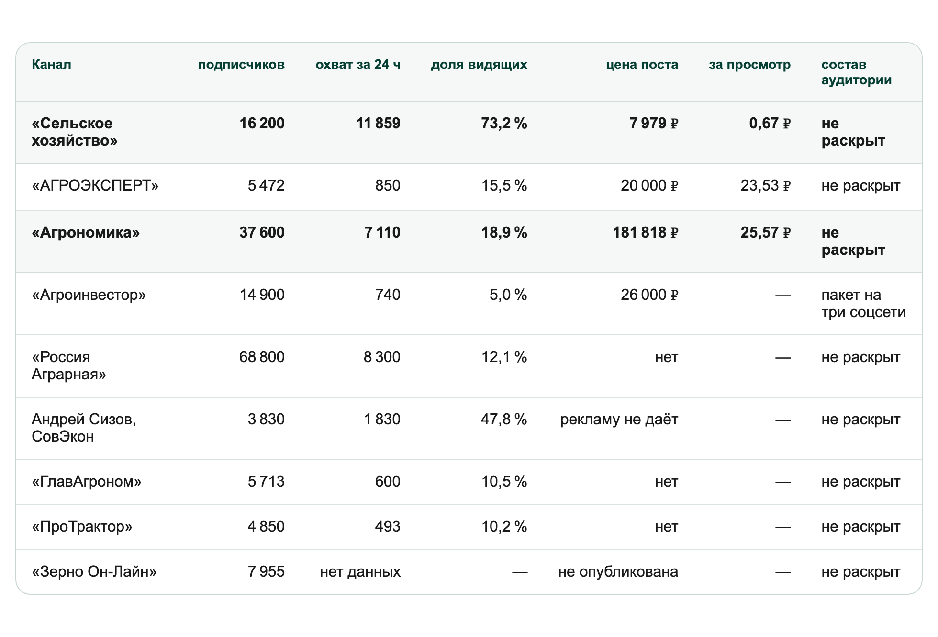
Task: Click the reach value 600
Action: click(388, 482)
